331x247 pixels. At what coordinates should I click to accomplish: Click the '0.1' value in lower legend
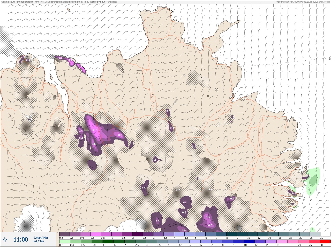coord(61,245)
